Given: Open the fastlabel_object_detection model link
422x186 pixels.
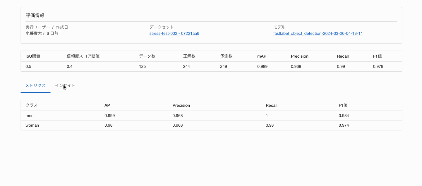Looking at the screenshot, I should click(318, 33).
